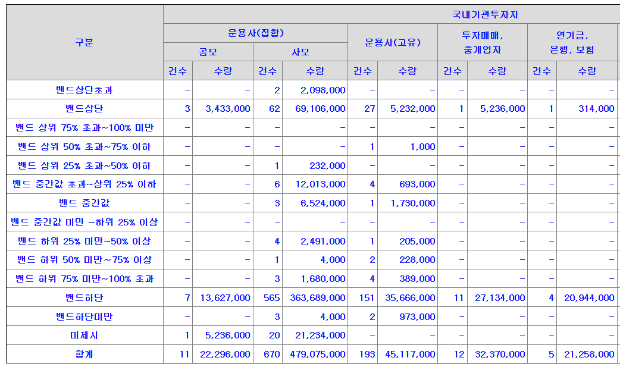Click the total 45,117,000

click(x=411, y=355)
